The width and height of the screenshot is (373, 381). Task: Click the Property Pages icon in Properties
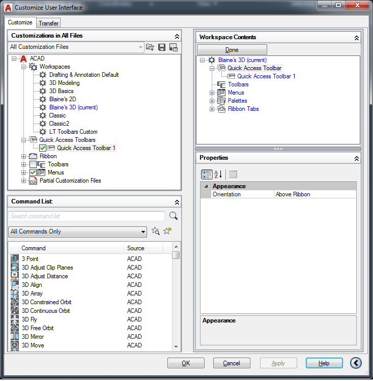[x=233, y=174]
